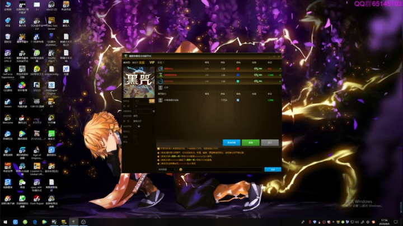
Task: Click the teal color swatch of third player
Action: click(238, 81)
